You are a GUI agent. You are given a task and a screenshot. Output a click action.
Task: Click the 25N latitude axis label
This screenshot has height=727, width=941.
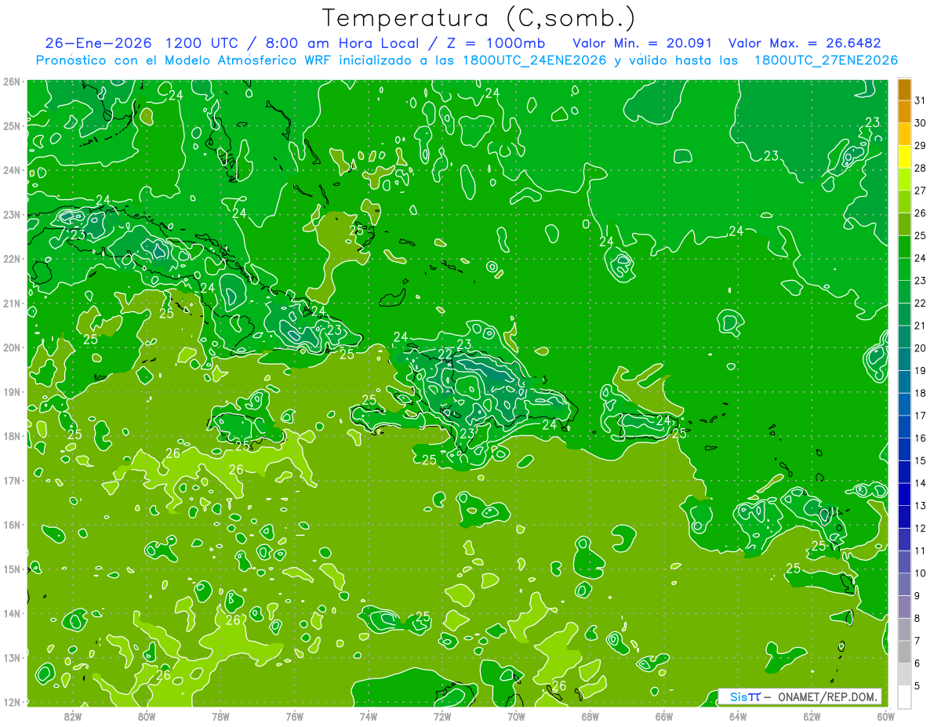click(11, 125)
